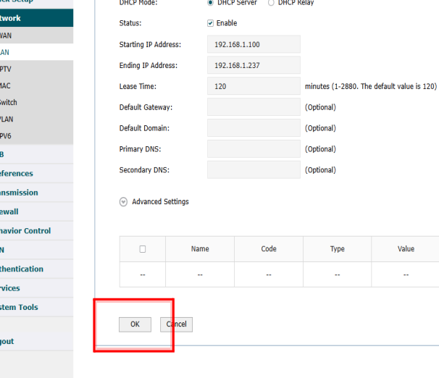Select the DHCP Relay radio button

pyautogui.click(x=271, y=2)
